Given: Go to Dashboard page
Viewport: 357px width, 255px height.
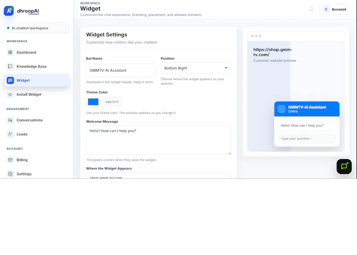Looking at the screenshot, I should tap(36, 52).
